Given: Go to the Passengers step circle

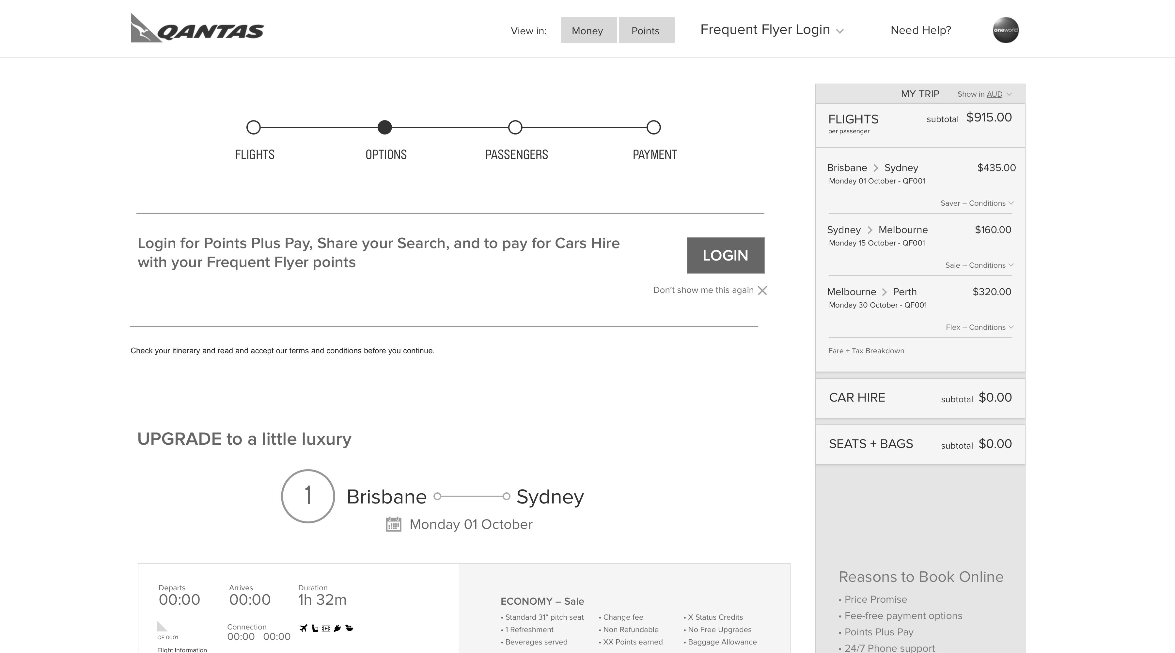Looking at the screenshot, I should pyautogui.click(x=515, y=127).
